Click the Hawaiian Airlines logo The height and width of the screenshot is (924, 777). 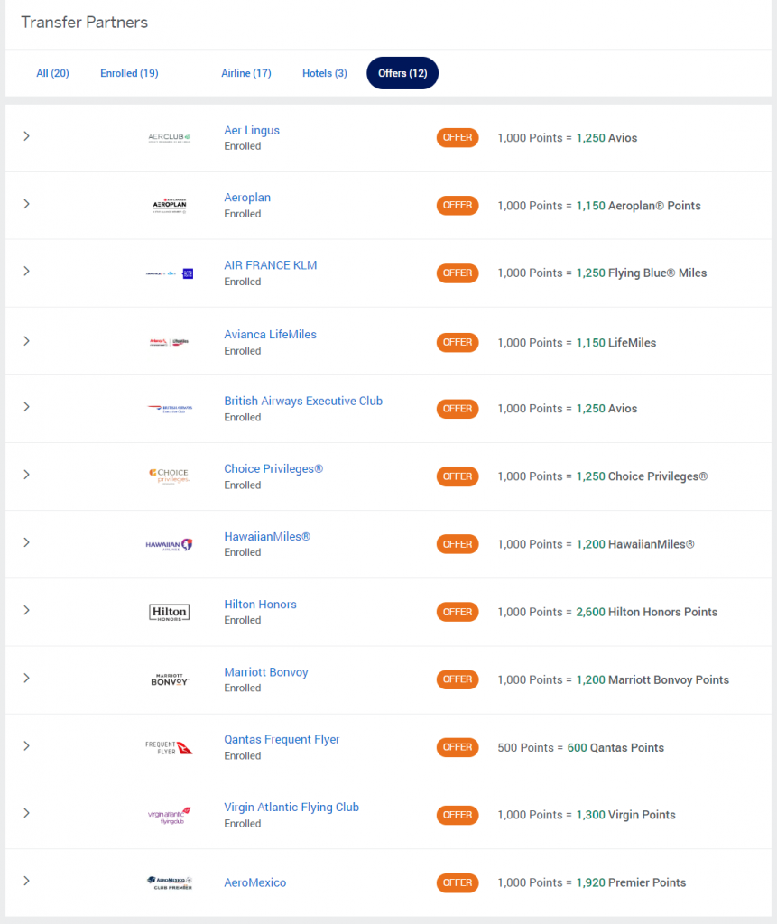click(170, 544)
